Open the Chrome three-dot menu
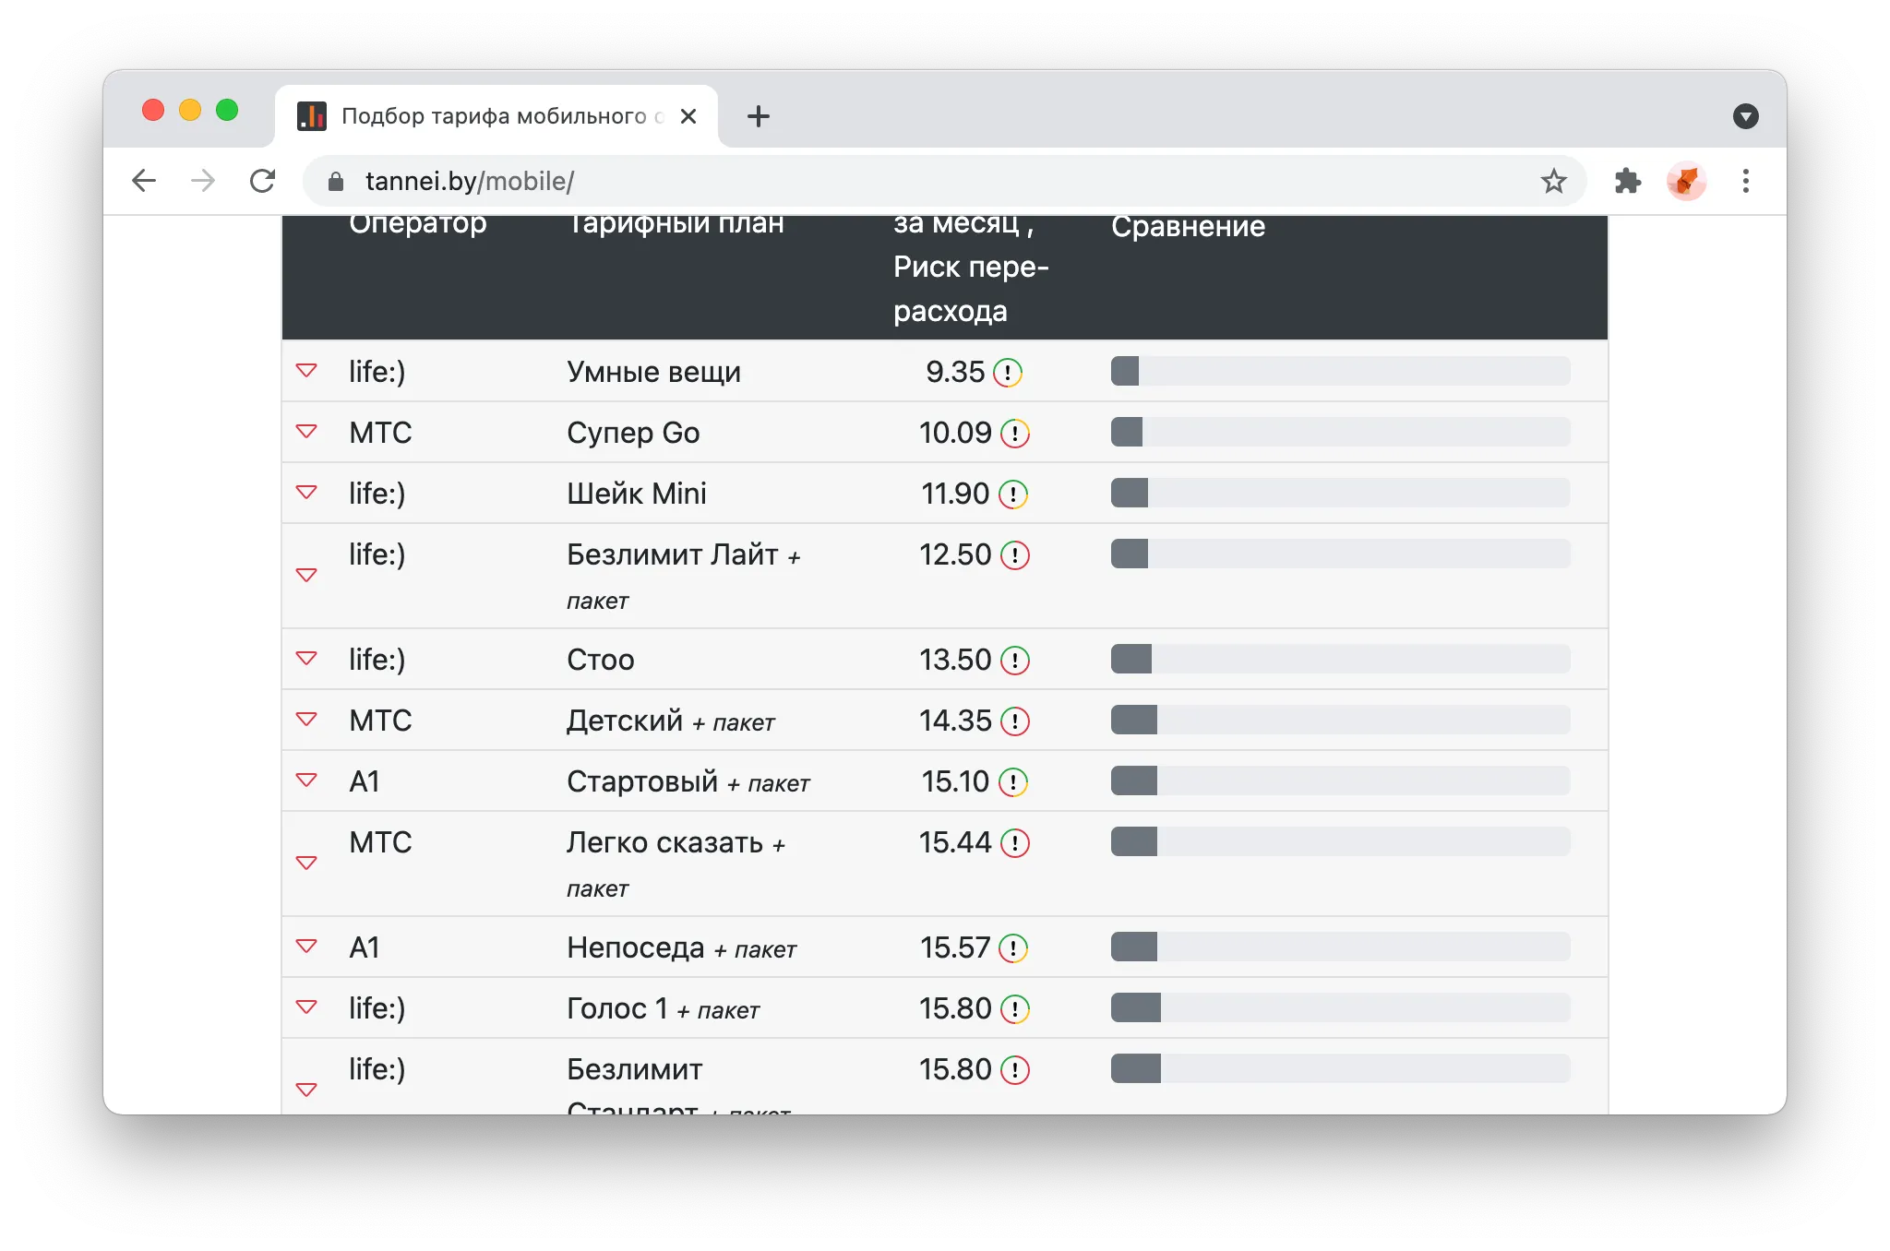The height and width of the screenshot is (1251, 1890). pyautogui.click(x=1746, y=181)
